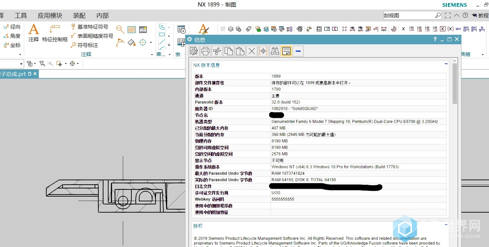Screen dimensions: 489x247
Task: Expand the 注释 group options arrow
Action: pyautogui.click(x=152, y=55)
